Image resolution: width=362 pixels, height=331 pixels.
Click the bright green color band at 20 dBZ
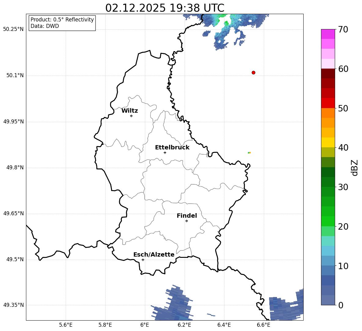328,221
